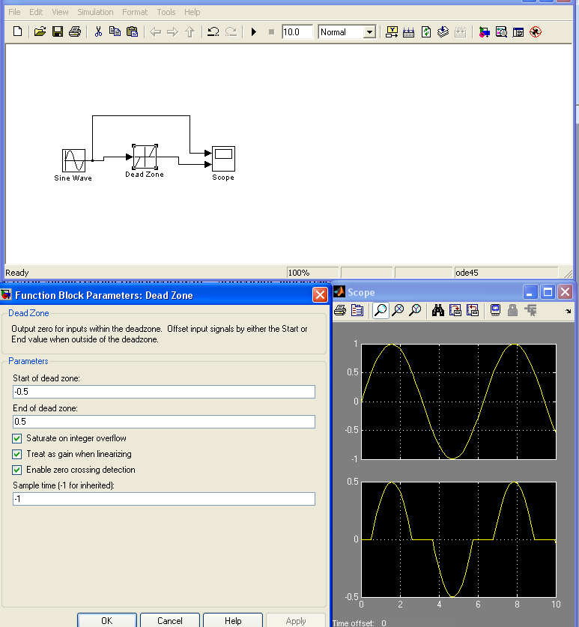Print the model with printer icon
This screenshot has width=579, height=627.
75,31
